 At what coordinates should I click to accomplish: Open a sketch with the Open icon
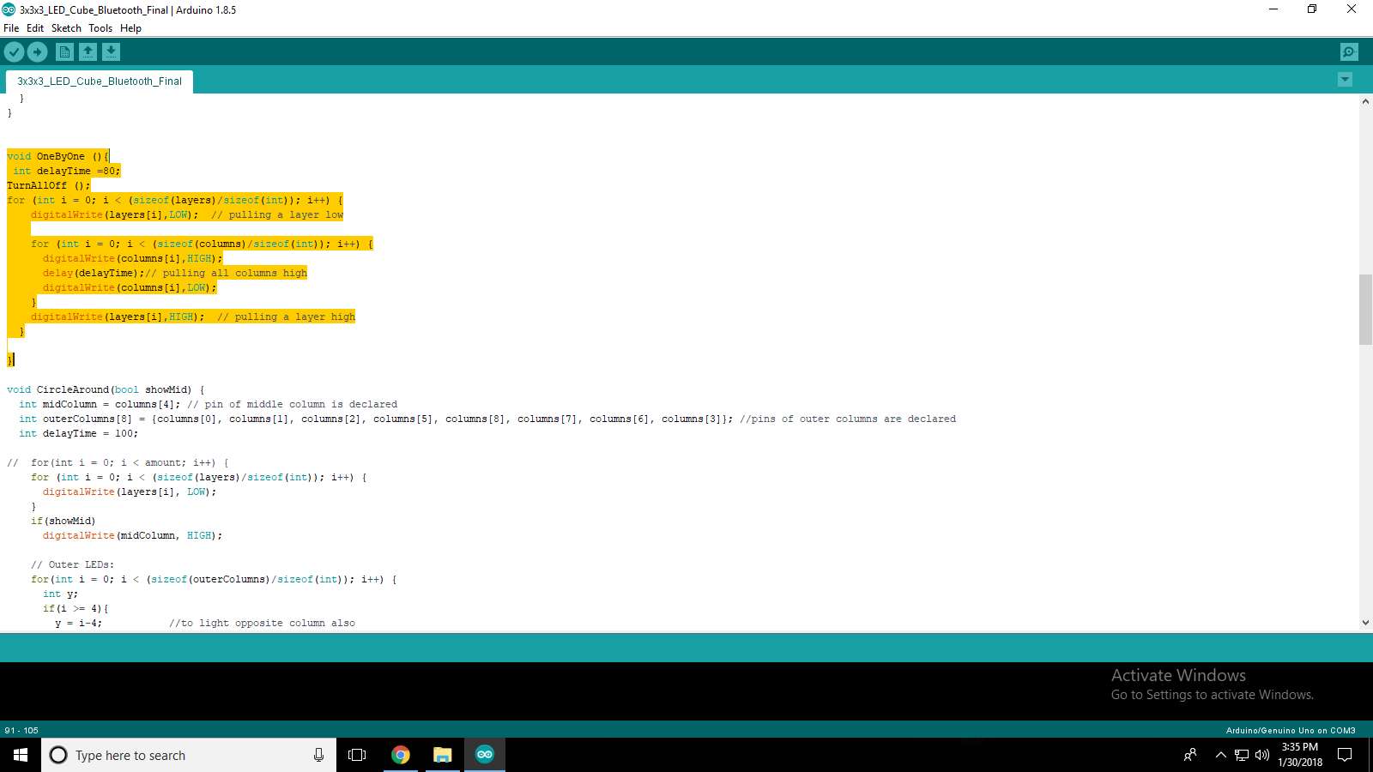(x=88, y=52)
